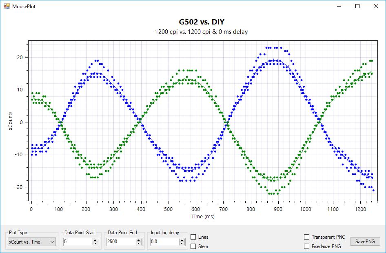Lower Input lag delay with down arrow
Screen dimensions: 386x253
coord(182,244)
